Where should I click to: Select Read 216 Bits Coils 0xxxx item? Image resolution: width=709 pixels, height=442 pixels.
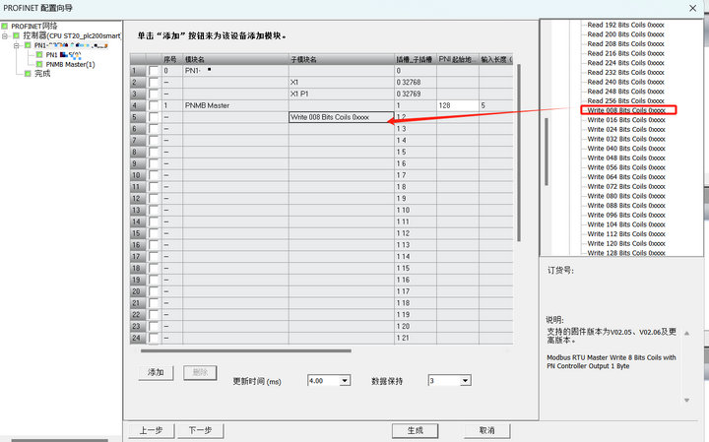(626, 53)
